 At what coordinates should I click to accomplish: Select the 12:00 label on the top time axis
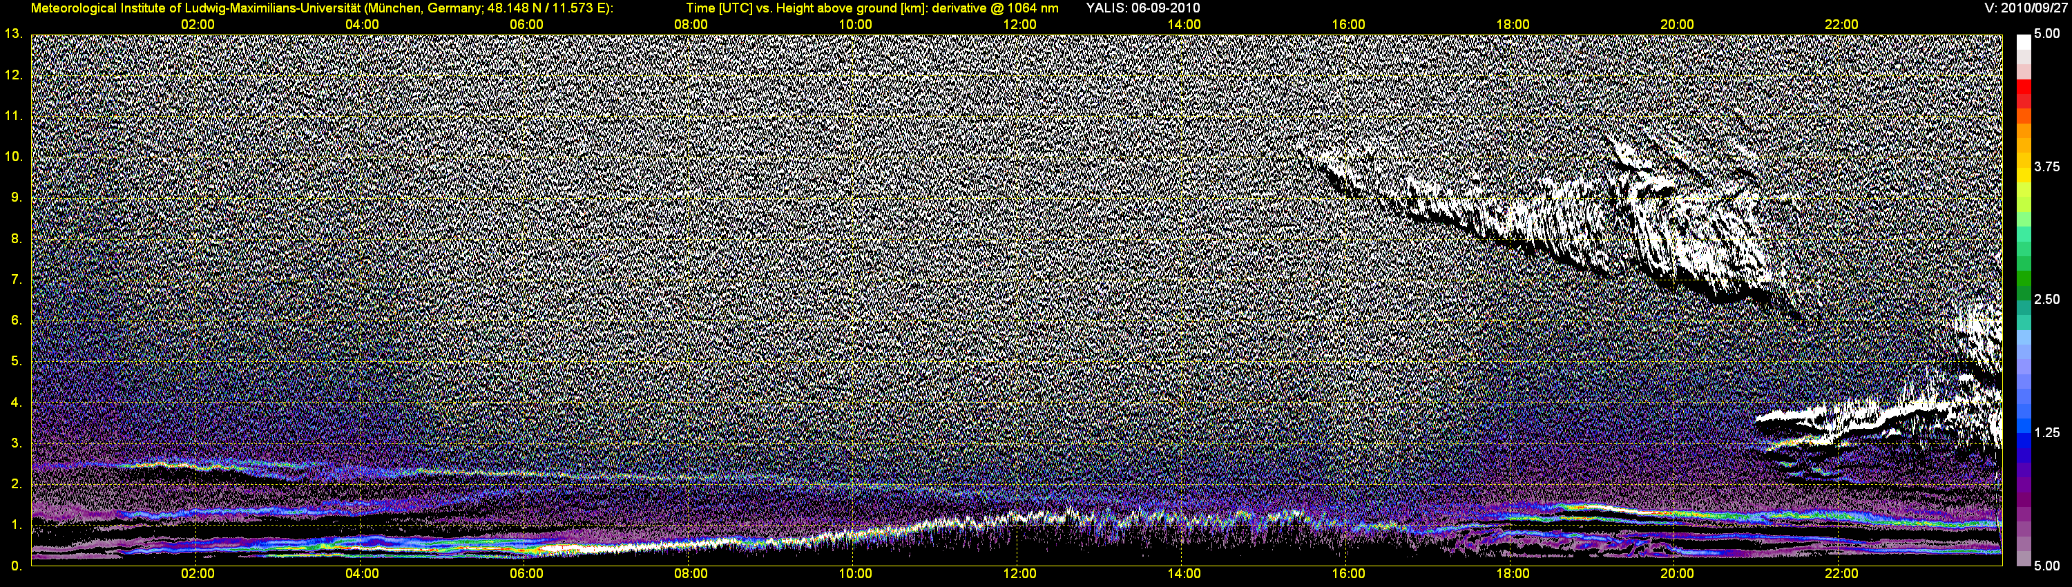coord(1020,25)
